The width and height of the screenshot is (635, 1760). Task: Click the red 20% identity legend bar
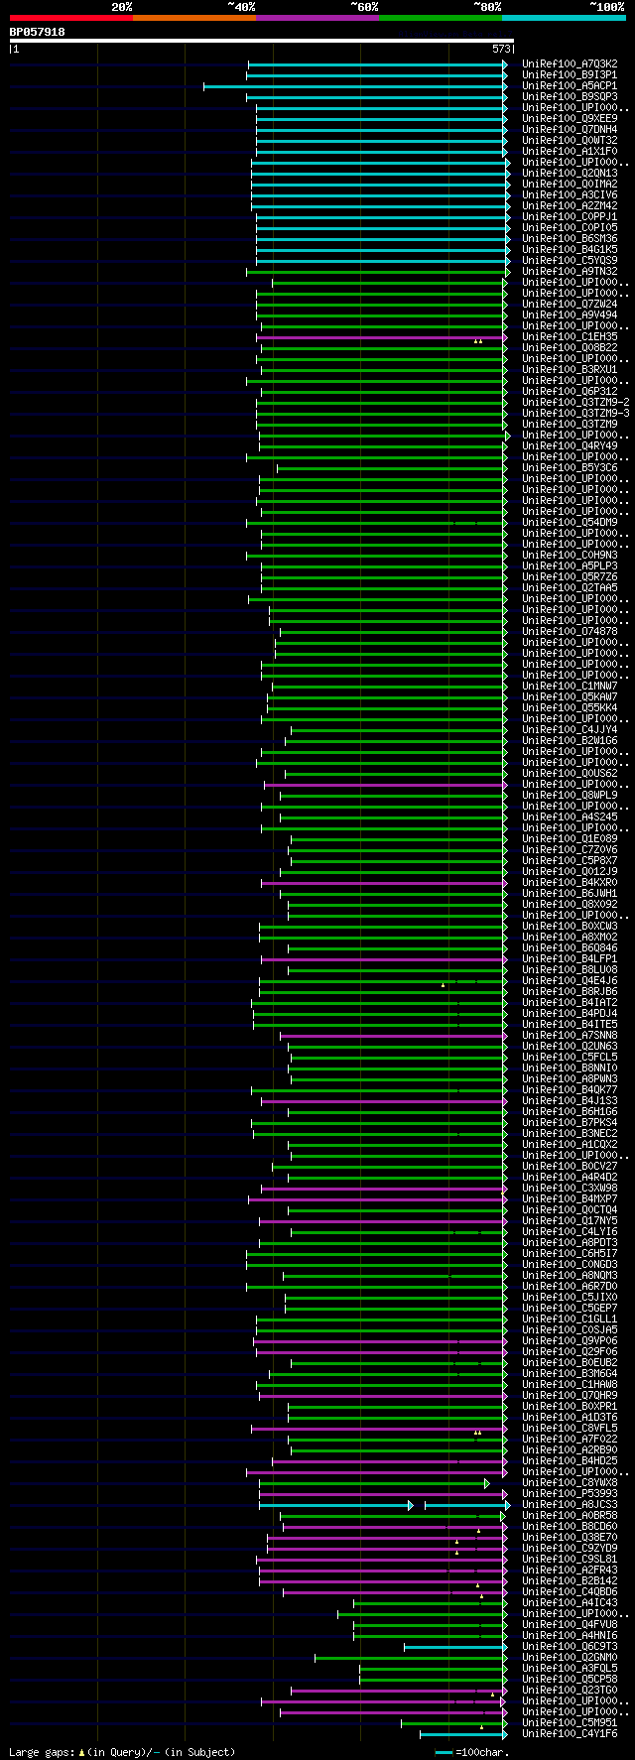(x=70, y=18)
